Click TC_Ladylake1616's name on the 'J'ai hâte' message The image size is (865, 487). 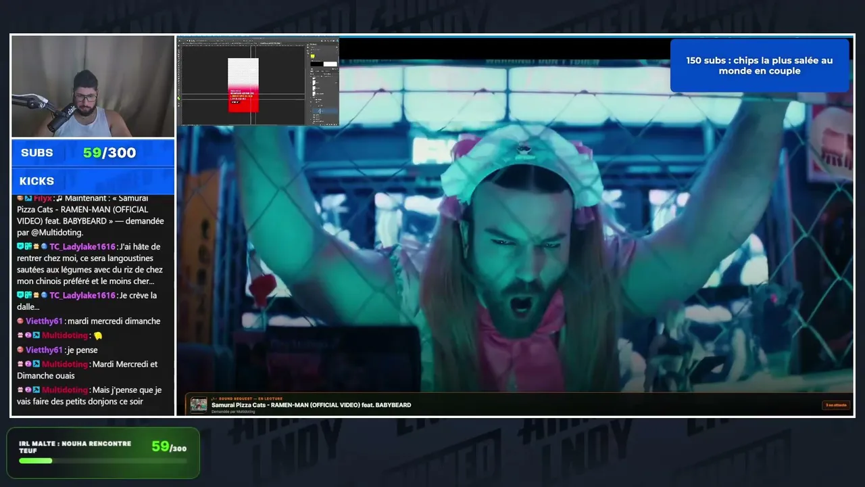(82, 247)
